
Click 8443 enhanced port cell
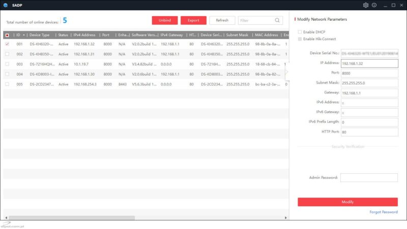tap(123, 84)
